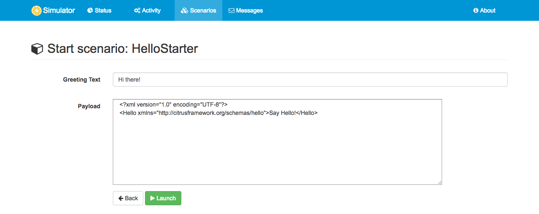This screenshot has height=214, width=539.
Task: Click the Simulator brand name text
Action: (x=59, y=10)
